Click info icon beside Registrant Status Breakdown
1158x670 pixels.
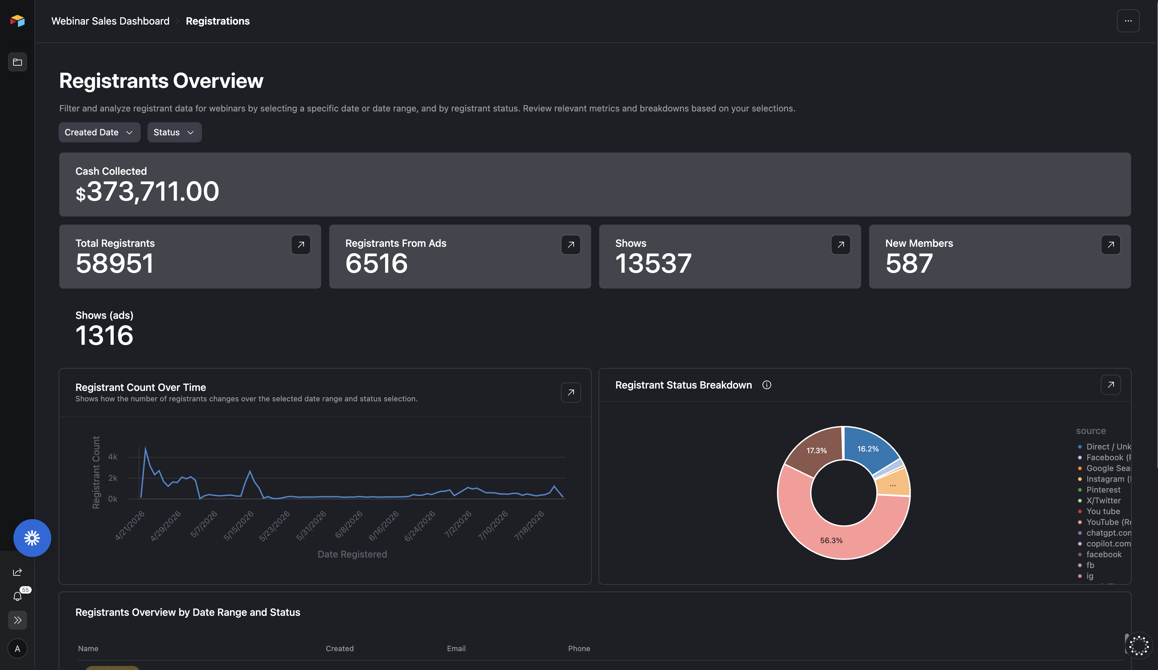point(767,385)
